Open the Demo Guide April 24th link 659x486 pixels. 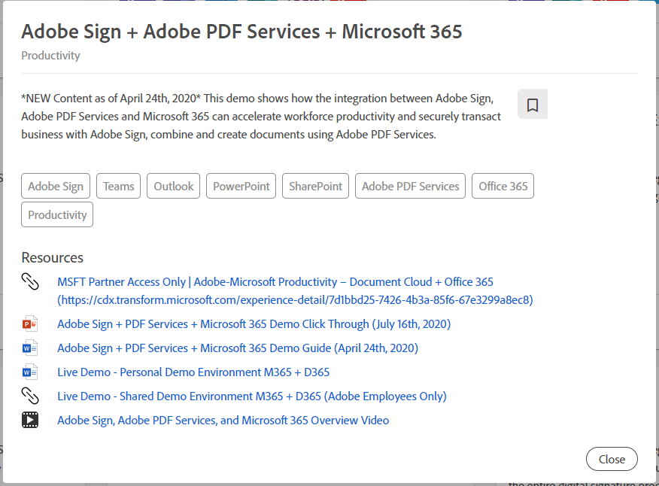238,348
